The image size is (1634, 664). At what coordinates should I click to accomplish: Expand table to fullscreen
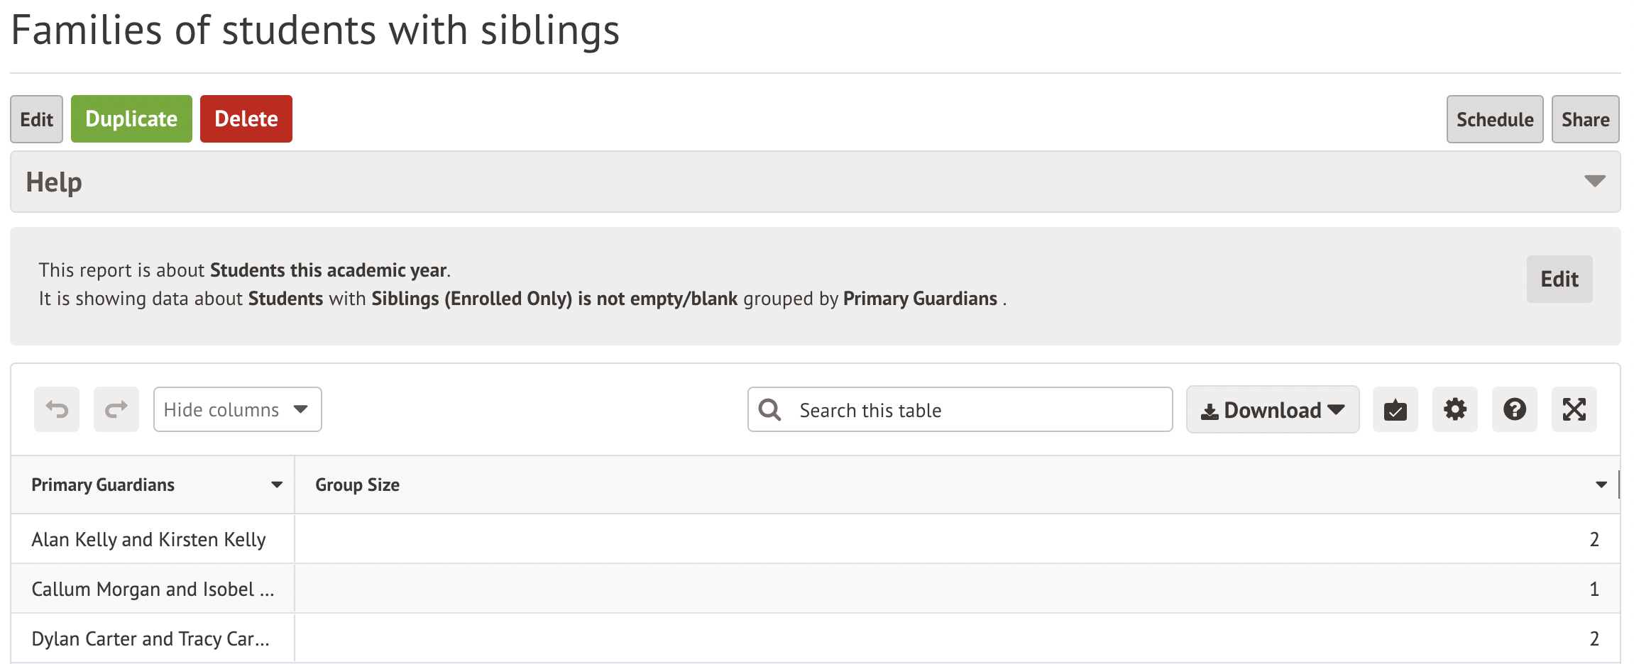coord(1574,409)
